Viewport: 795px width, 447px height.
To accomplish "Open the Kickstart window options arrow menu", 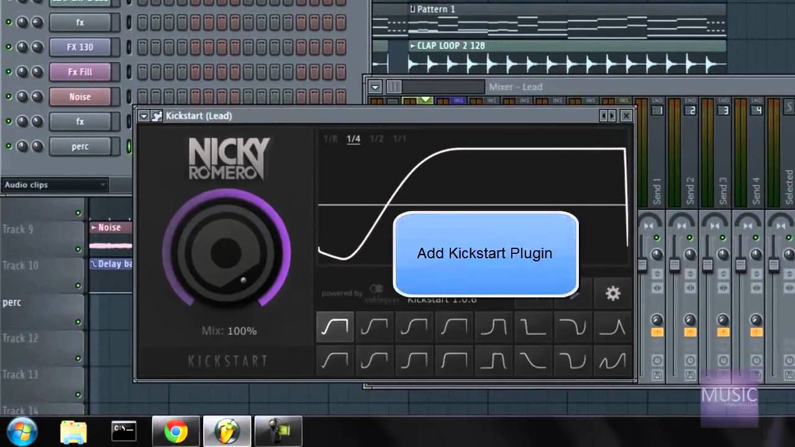I will pyautogui.click(x=143, y=115).
